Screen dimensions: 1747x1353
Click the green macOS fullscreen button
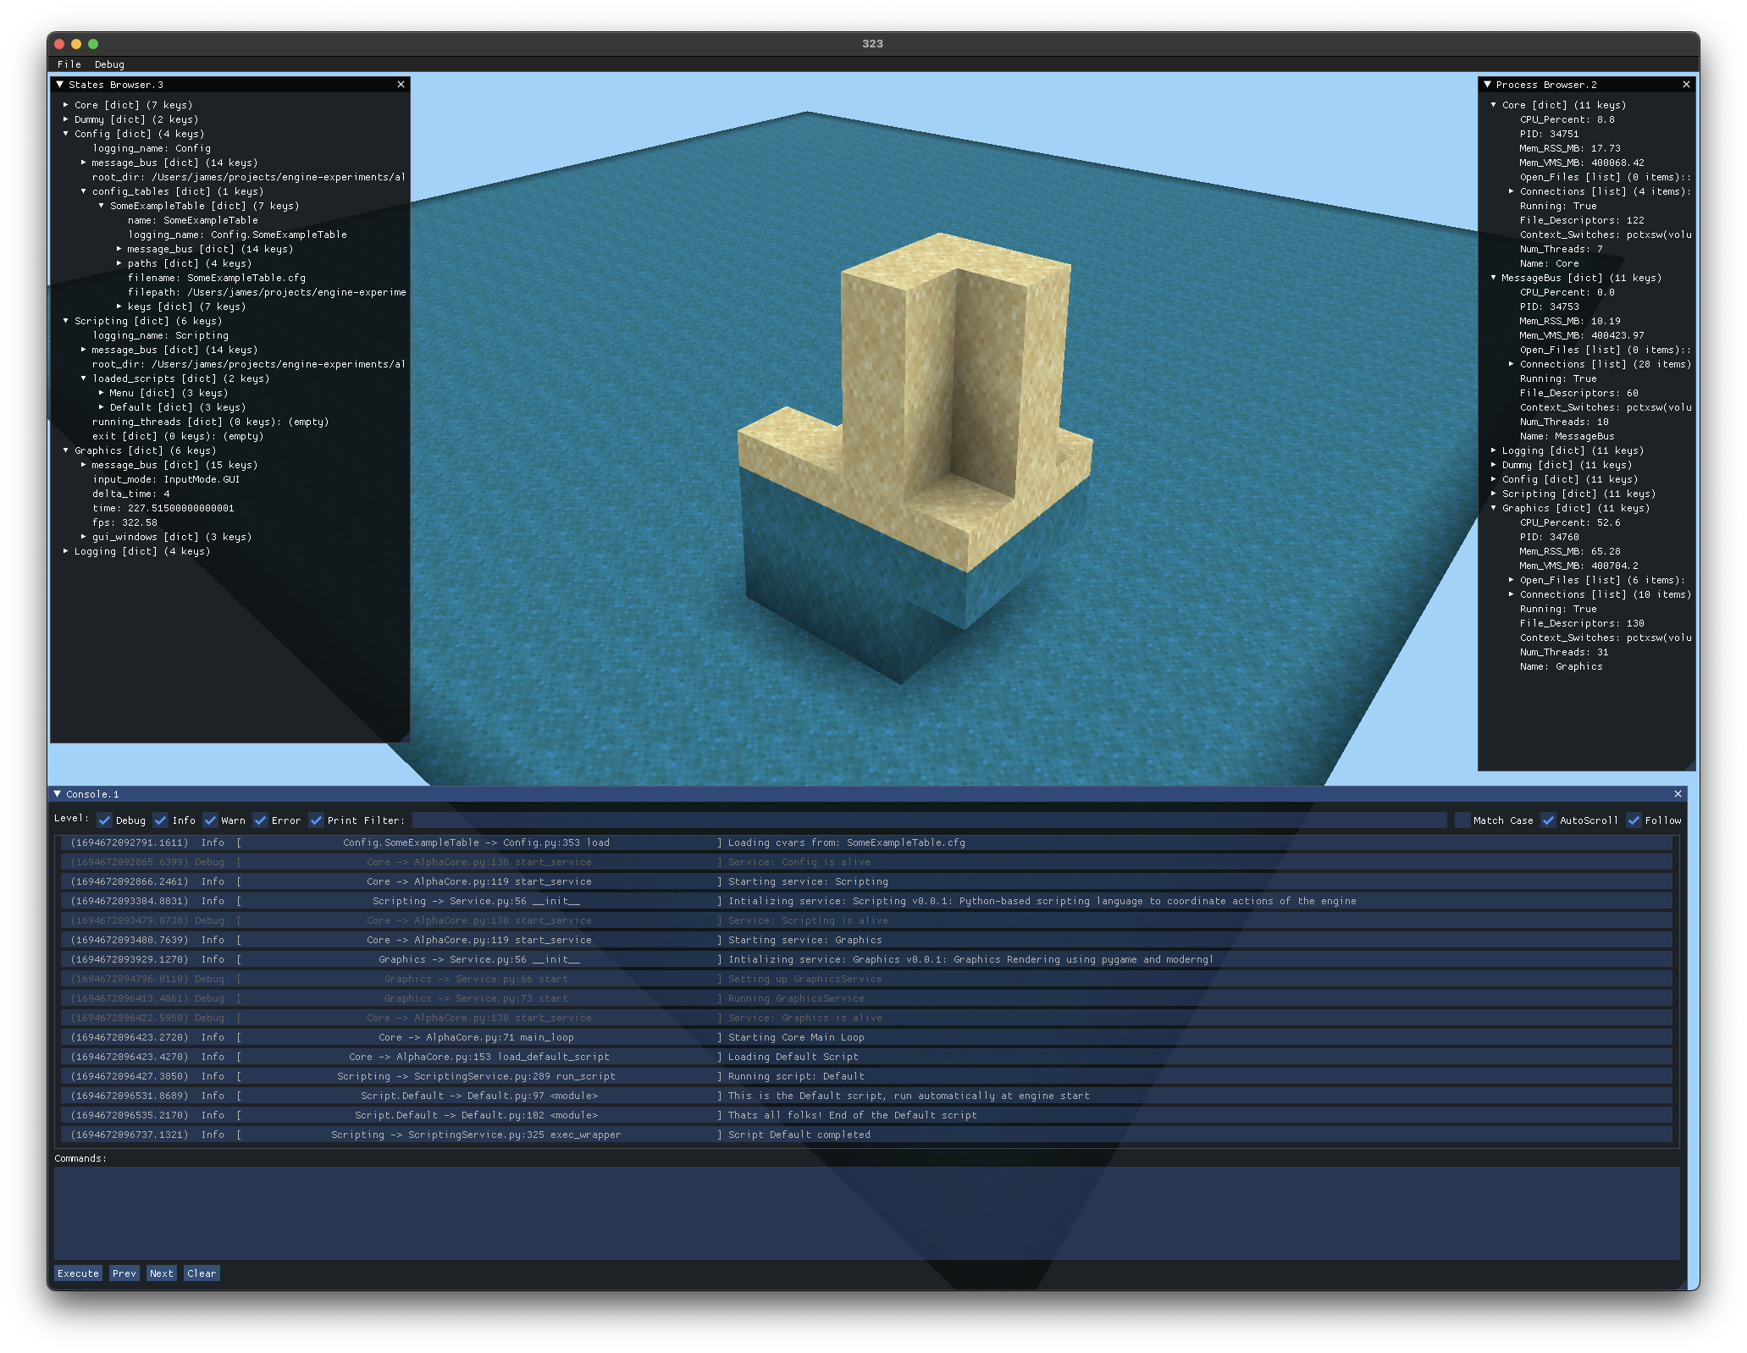pos(93,44)
